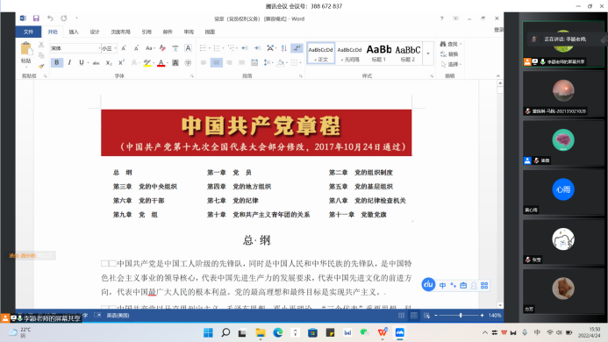The width and height of the screenshot is (608, 342).
Task: Apply superscript with the x² icon
Action: point(121,62)
